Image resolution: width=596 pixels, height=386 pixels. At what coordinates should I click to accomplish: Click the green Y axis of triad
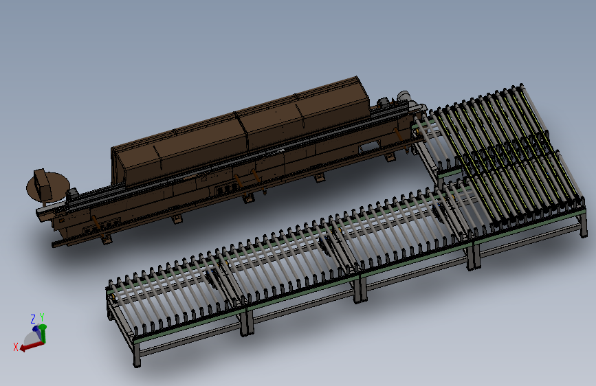(43, 334)
